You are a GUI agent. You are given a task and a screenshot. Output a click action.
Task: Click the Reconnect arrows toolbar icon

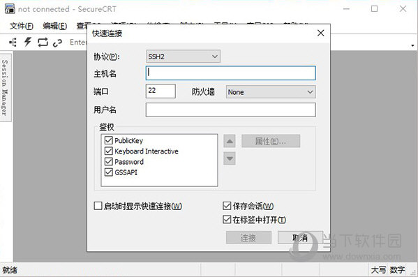point(43,42)
